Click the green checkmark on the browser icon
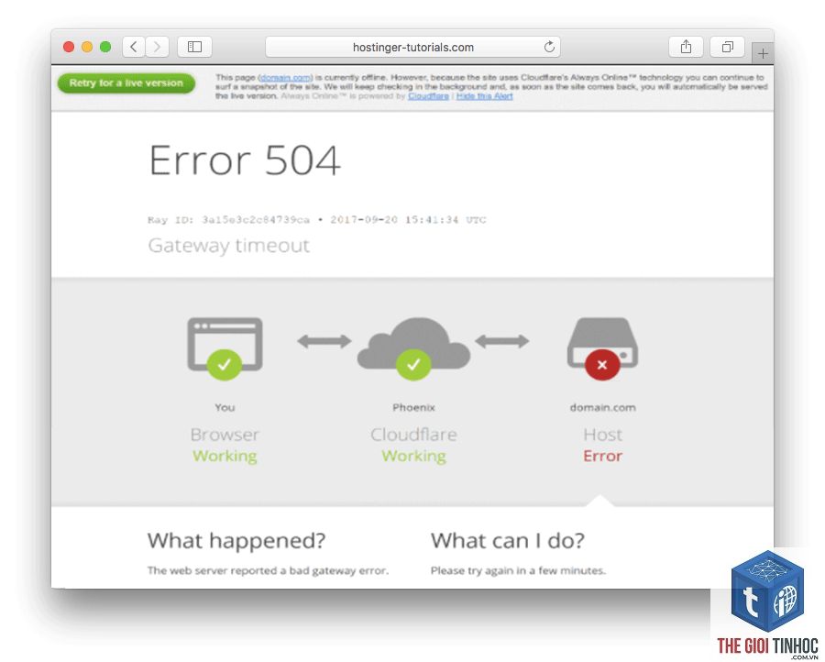 pyautogui.click(x=225, y=364)
